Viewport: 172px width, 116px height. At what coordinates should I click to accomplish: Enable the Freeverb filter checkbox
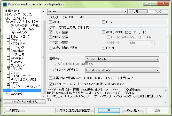point(8,62)
